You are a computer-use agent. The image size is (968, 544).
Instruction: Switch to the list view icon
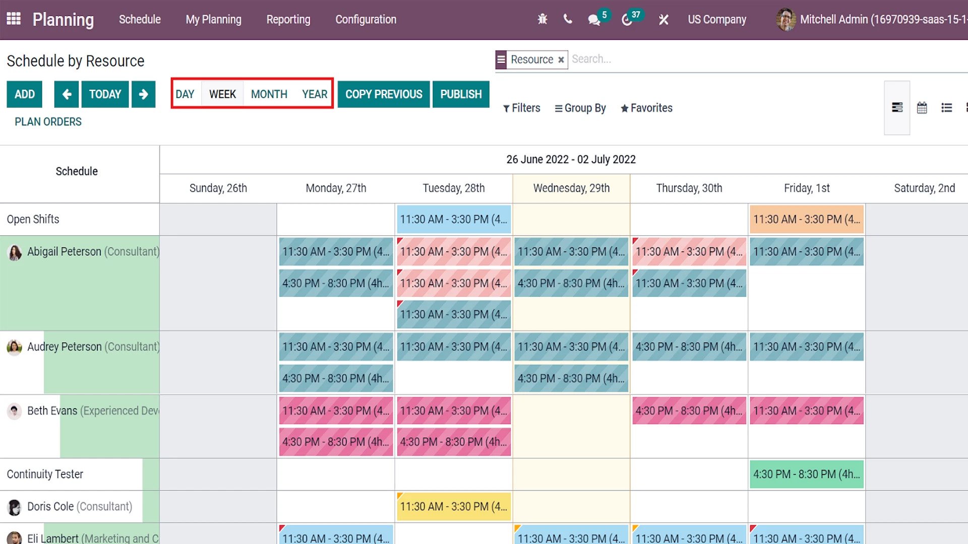[946, 108]
